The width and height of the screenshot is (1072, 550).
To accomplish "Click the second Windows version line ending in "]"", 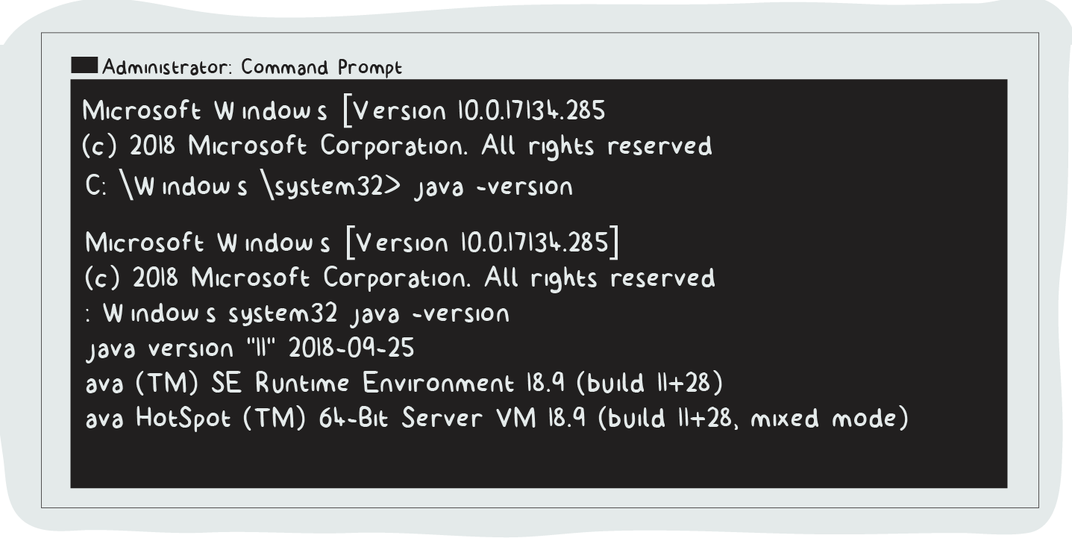I will pos(355,245).
